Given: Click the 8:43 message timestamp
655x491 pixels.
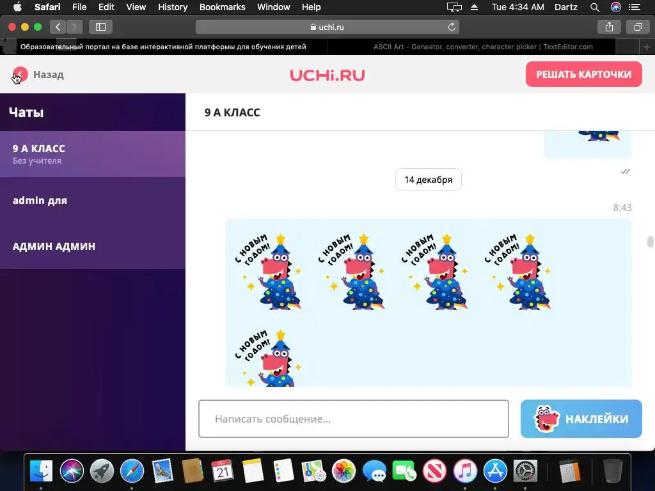Looking at the screenshot, I should click(622, 208).
